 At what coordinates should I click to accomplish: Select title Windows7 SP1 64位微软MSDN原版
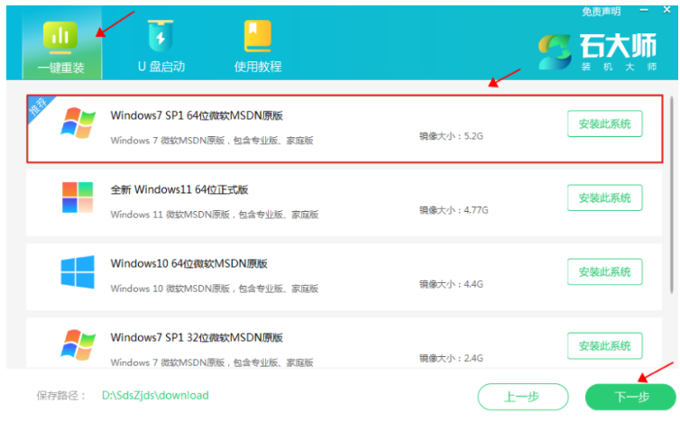click(197, 115)
